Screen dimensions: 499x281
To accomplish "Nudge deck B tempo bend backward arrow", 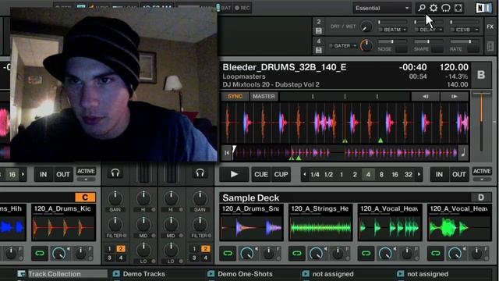I will [426, 97].
